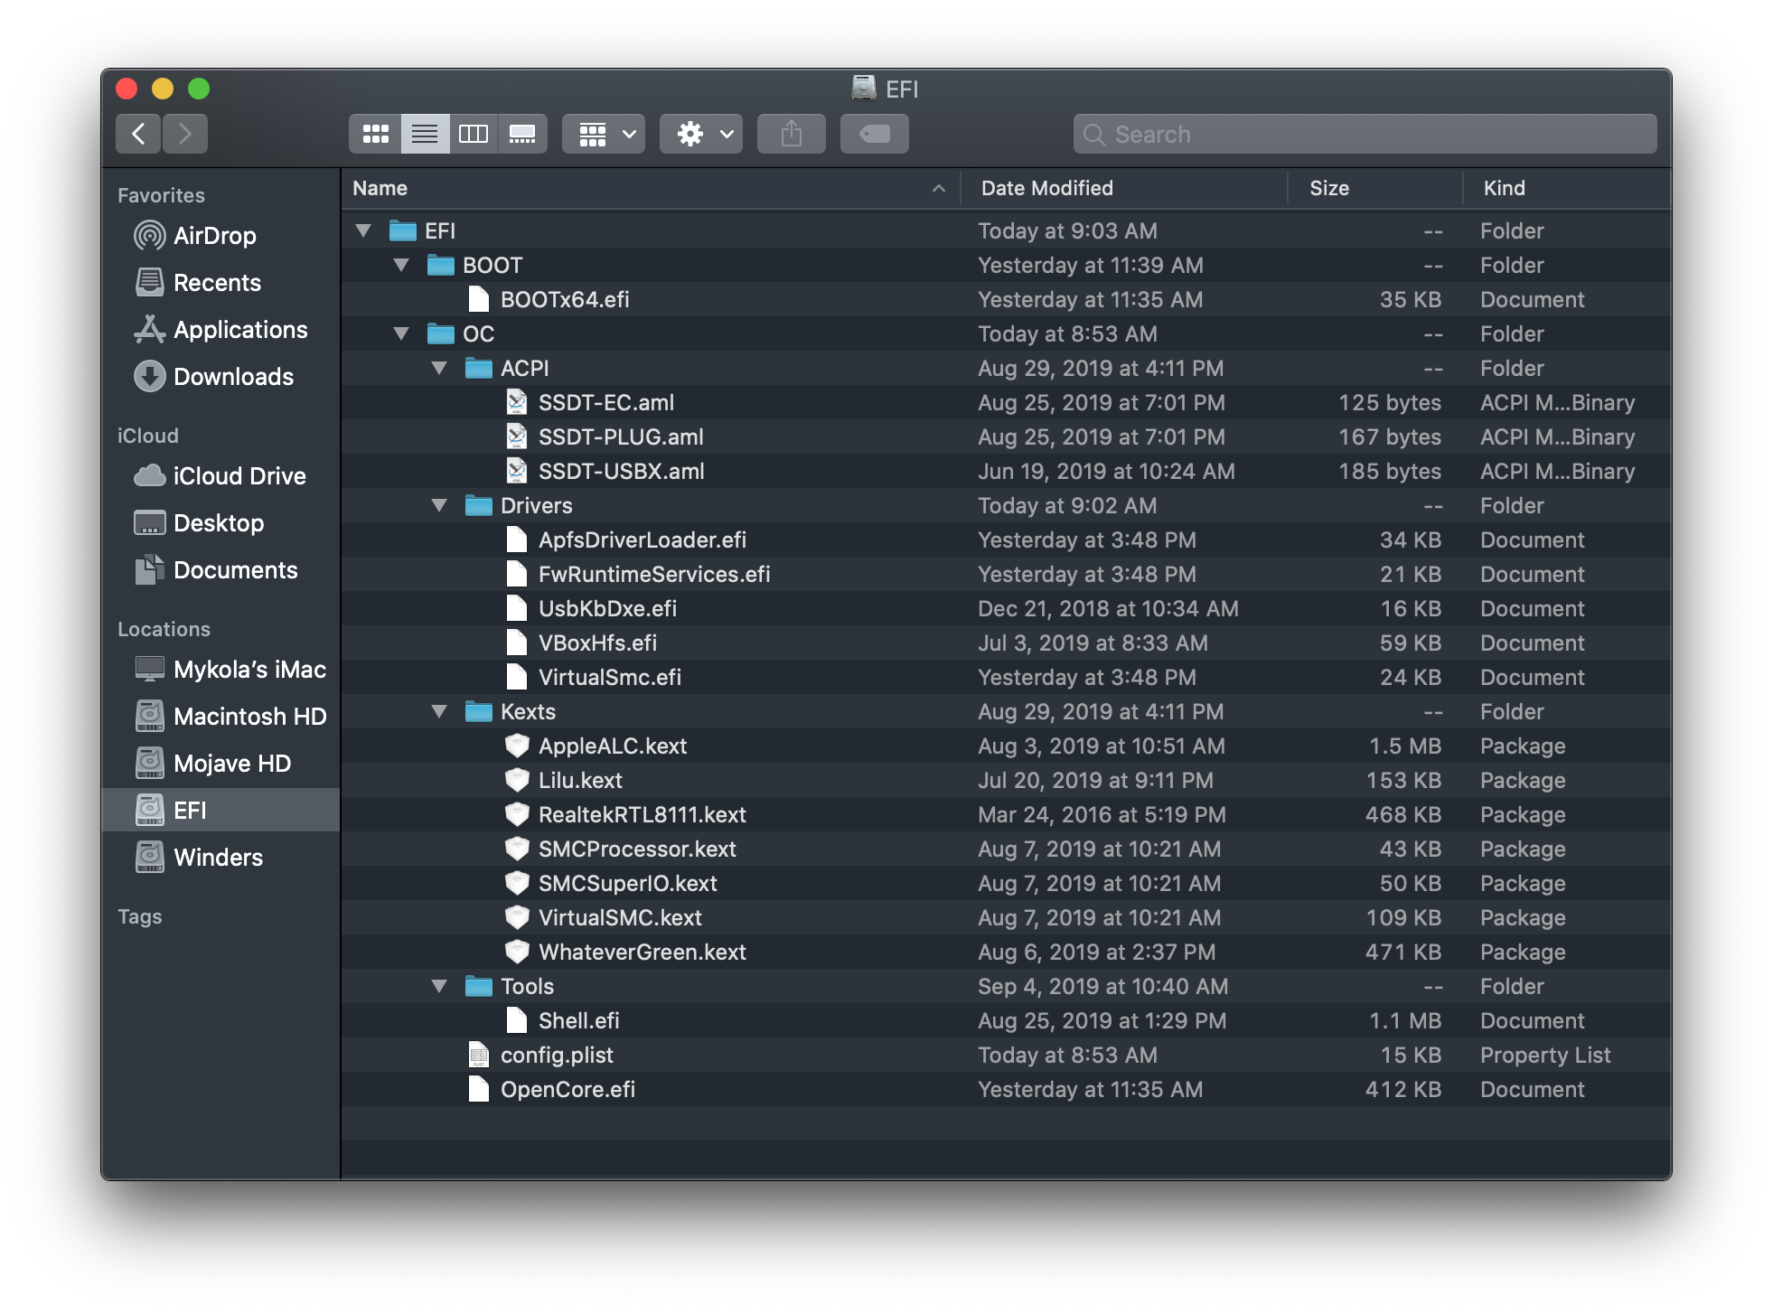Select the WhateverGreen.kext package icon
Viewport: 1773px width, 1314px height.
coord(517,952)
